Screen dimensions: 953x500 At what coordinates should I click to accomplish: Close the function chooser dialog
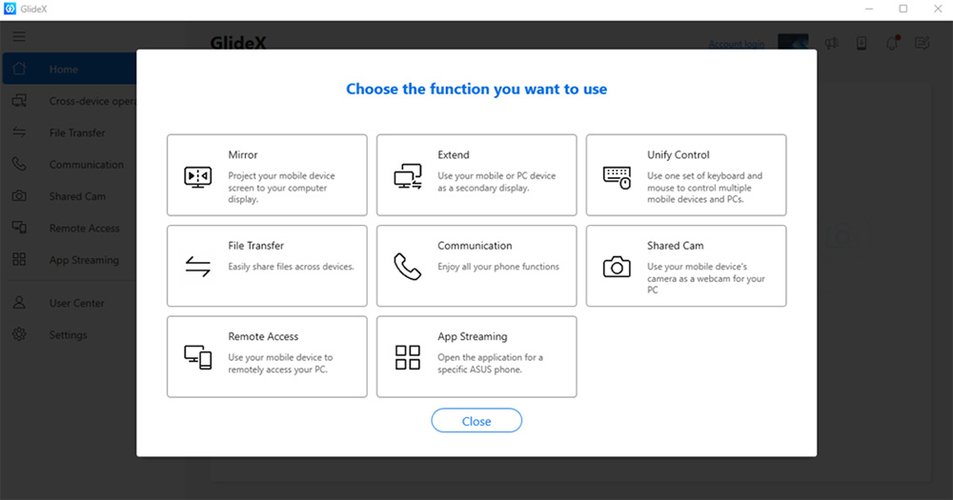476,421
